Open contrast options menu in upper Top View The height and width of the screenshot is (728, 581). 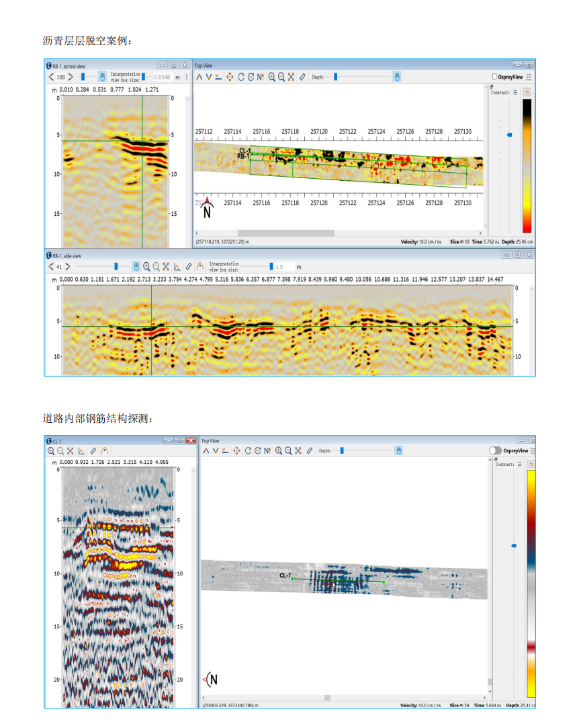pos(515,92)
